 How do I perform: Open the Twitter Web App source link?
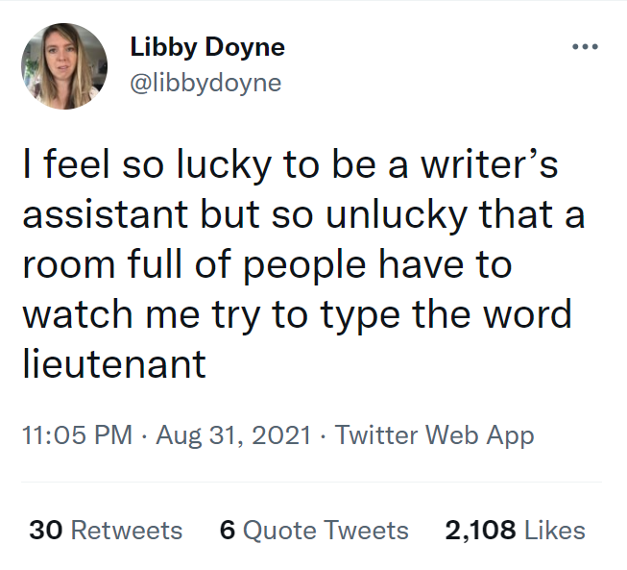(x=434, y=435)
